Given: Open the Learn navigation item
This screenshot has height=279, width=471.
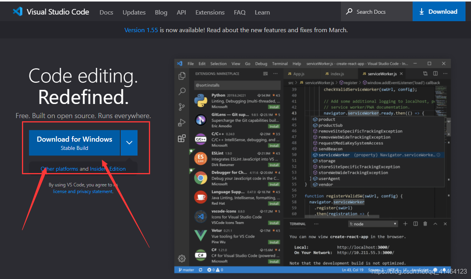Looking at the screenshot, I should (x=262, y=12).
